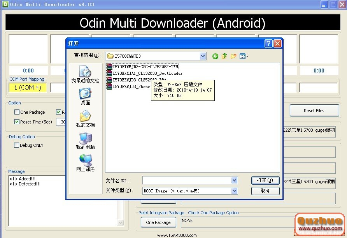Toggle the Reset Time (Sec) checkbox
347x238 pixels.
click(17, 122)
